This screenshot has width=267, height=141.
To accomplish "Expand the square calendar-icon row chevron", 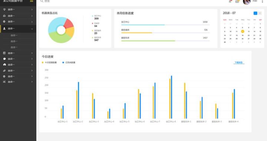I will (x=32, y=53).
